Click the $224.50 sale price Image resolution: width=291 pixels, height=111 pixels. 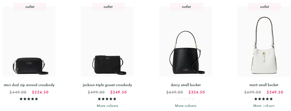(40, 92)
